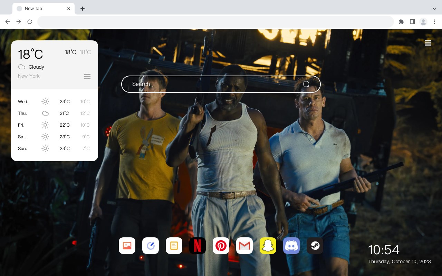Select the Sun. forecast row label
This screenshot has width=442, height=276.
tap(22, 148)
